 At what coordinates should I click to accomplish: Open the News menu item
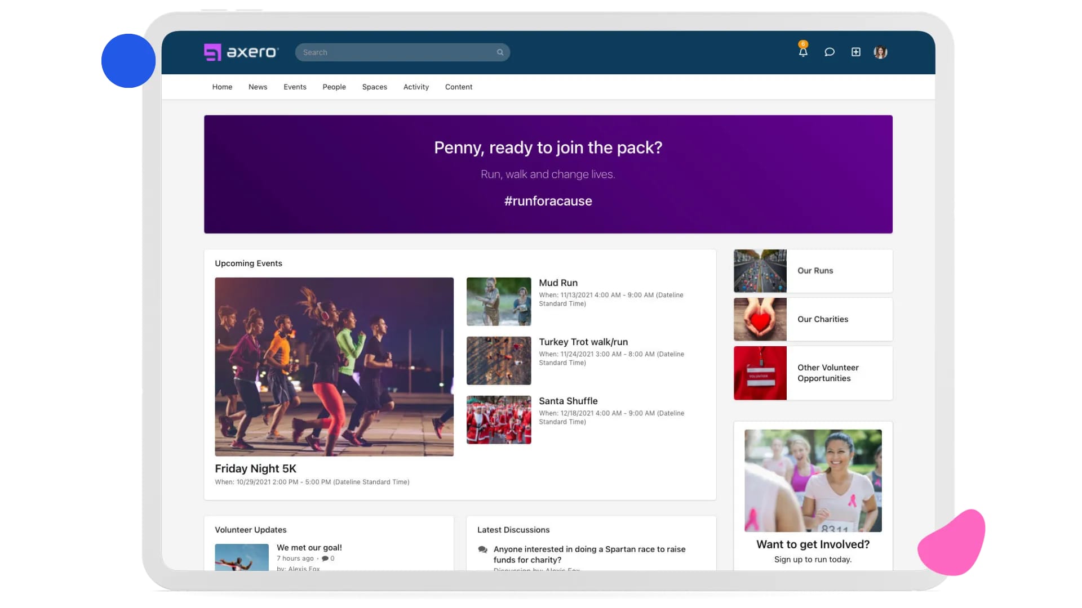point(258,87)
